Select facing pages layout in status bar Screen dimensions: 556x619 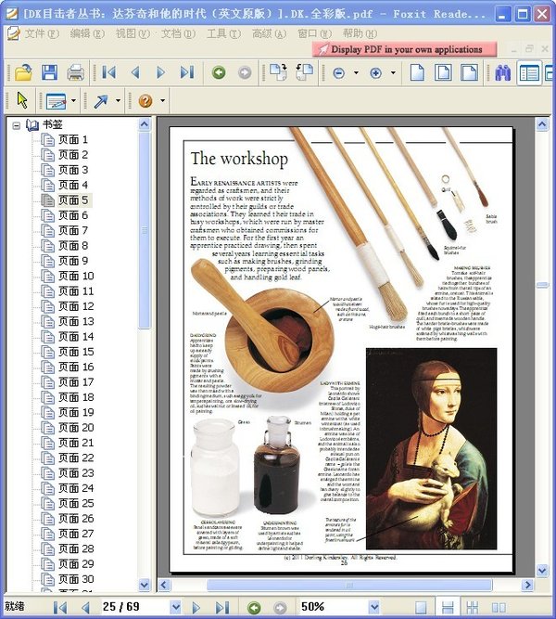(x=499, y=608)
